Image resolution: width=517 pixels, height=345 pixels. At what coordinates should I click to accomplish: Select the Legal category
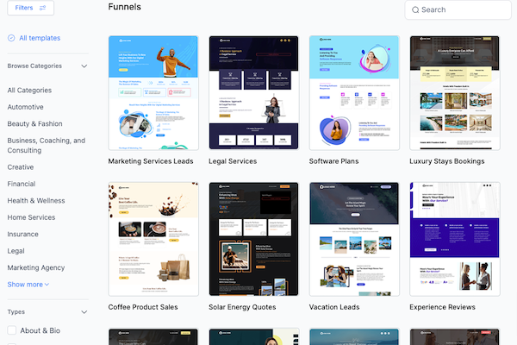[x=16, y=251]
